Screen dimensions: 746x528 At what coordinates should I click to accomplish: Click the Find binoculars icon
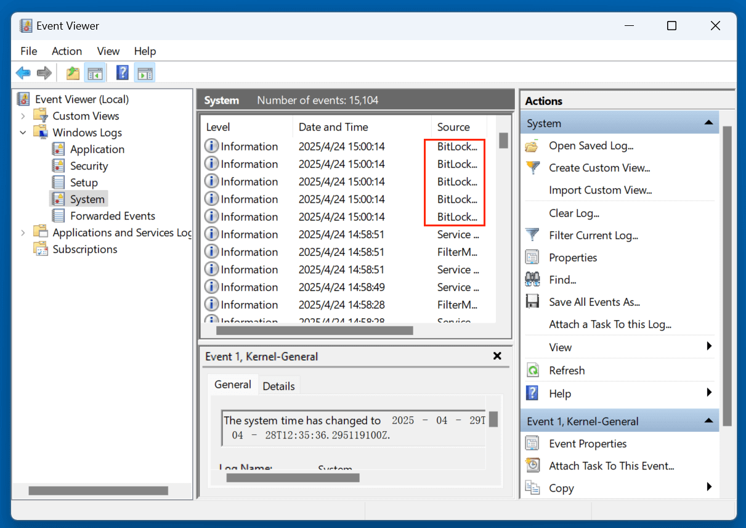532,279
